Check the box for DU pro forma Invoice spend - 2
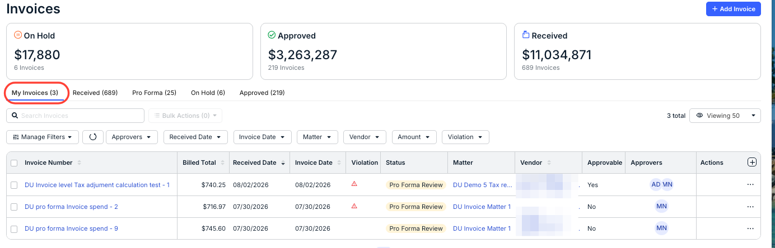This screenshot has width=775, height=248. pyautogui.click(x=14, y=207)
